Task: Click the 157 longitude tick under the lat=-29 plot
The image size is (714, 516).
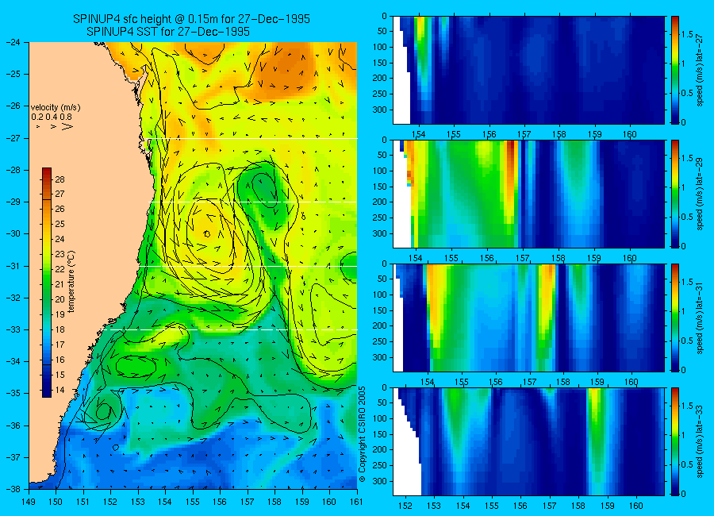Action: point(523,259)
